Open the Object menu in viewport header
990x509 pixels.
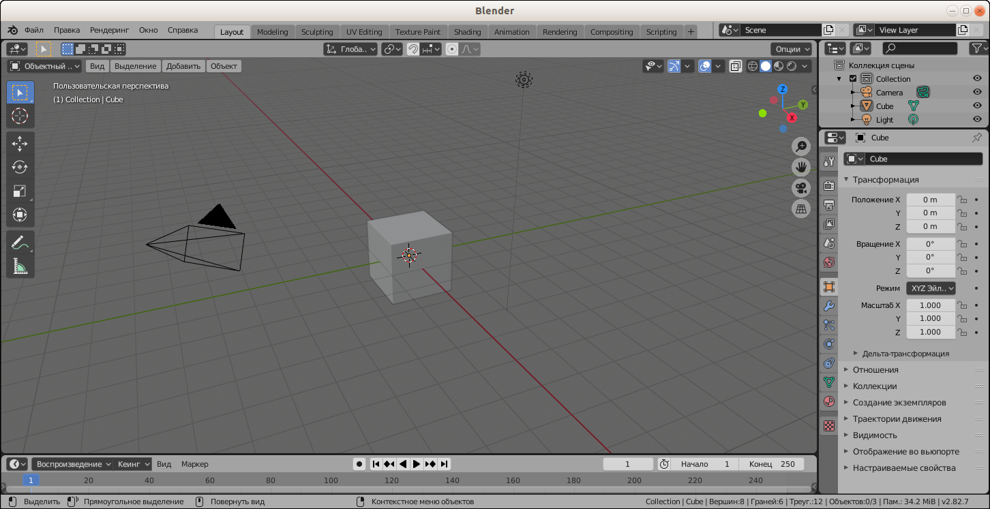point(224,66)
